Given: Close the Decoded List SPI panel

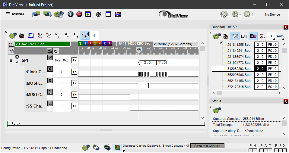Looking at the screenshot, I should click(286, 27).
